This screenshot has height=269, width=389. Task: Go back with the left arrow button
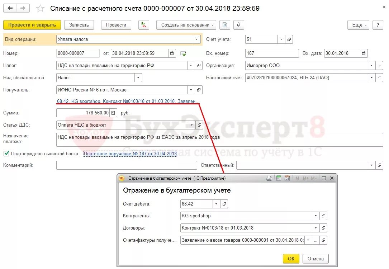(10, 8)
